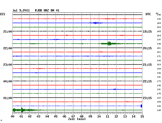Click the DC value '194'
Screen dimensions: 162x123
coord(159,44)
